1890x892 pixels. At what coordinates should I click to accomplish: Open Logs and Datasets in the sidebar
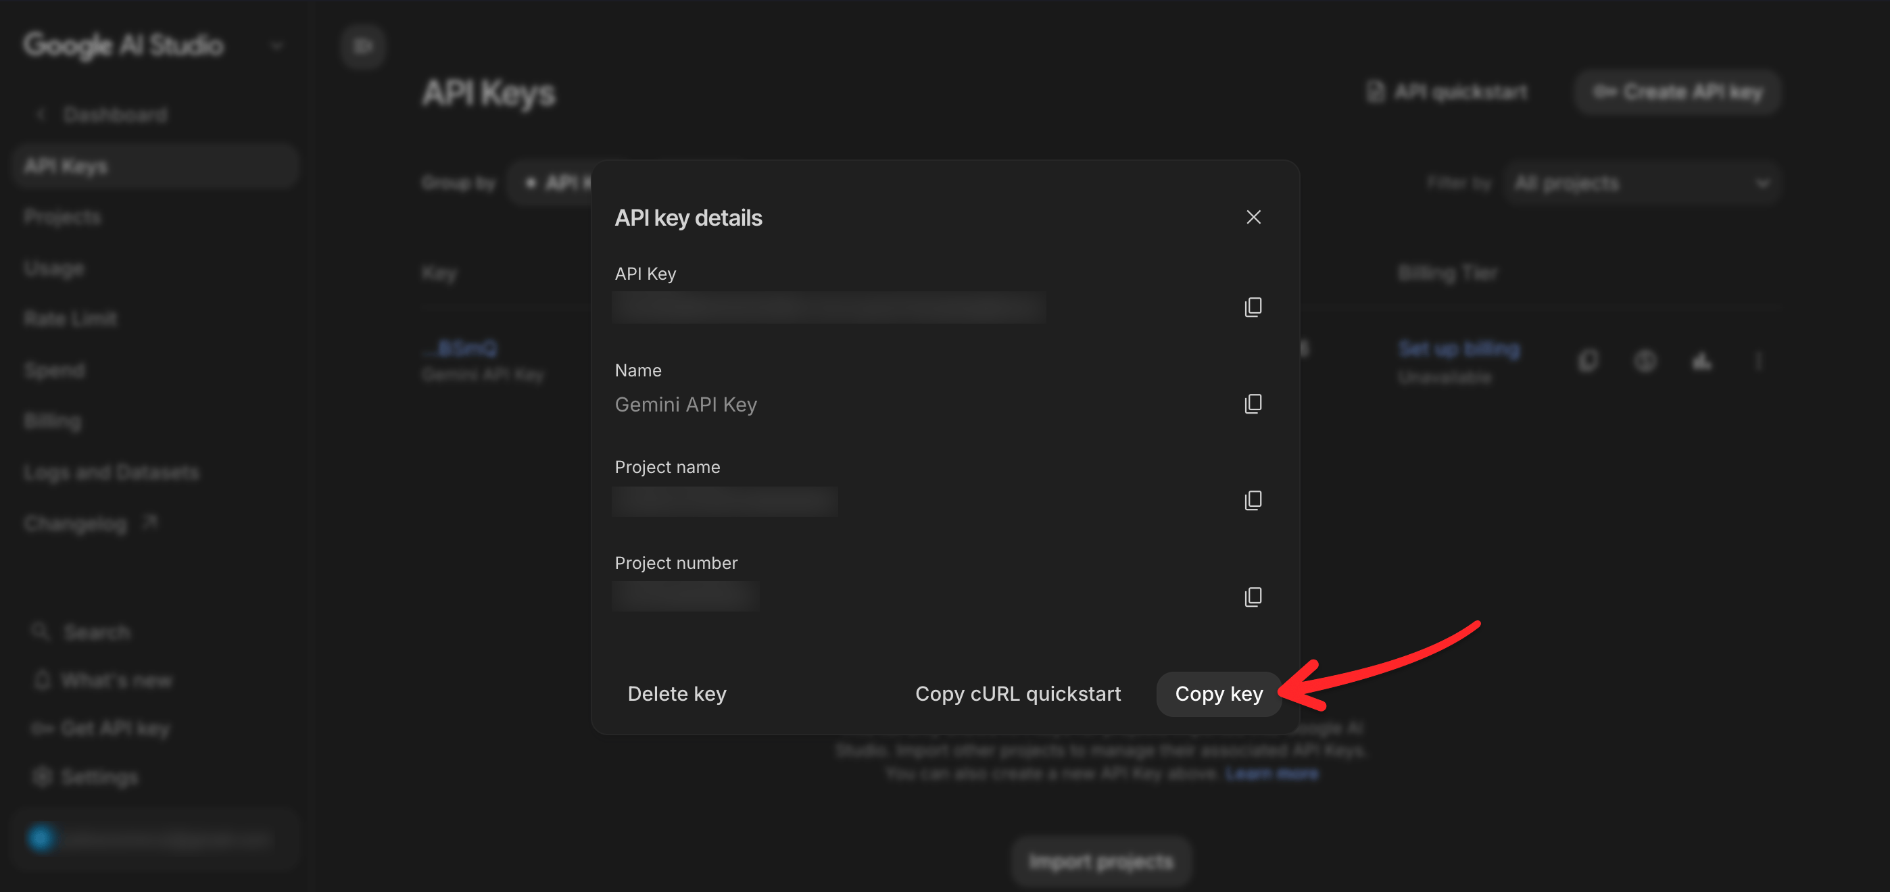click(x=111, y=472)
